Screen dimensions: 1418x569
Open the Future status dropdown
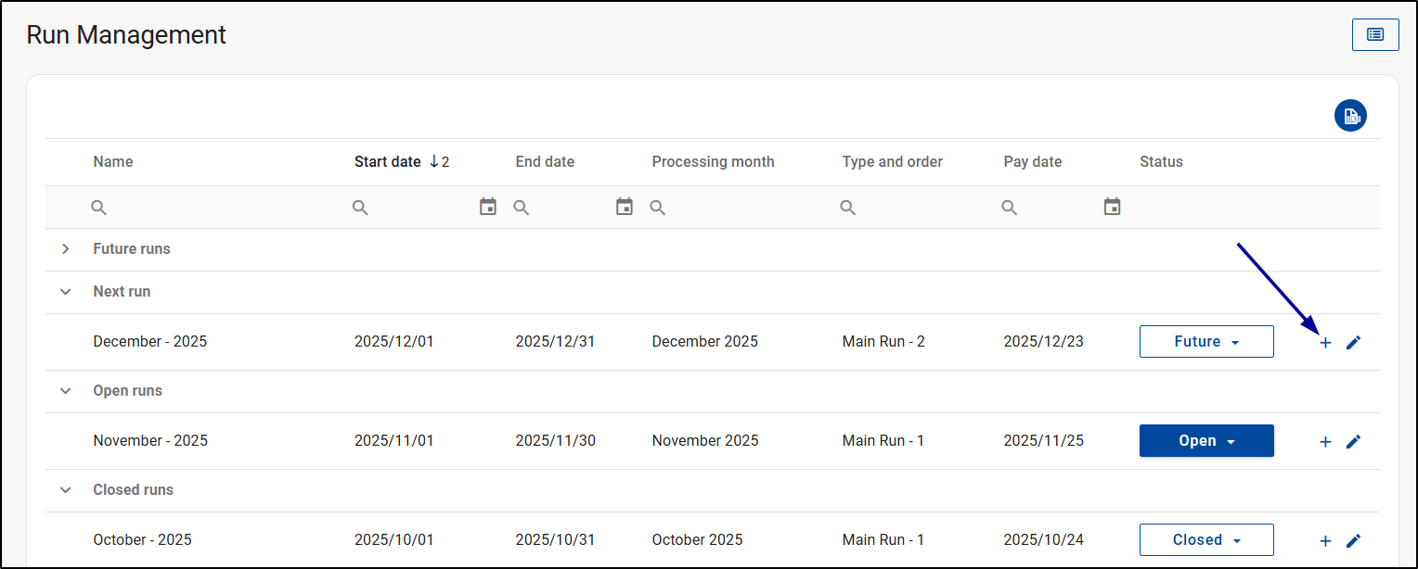[1206, 342]
